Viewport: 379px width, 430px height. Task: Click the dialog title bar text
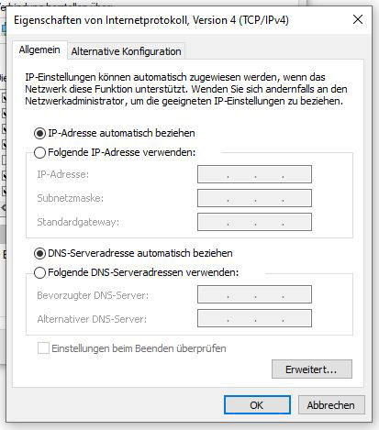[151, 20]
